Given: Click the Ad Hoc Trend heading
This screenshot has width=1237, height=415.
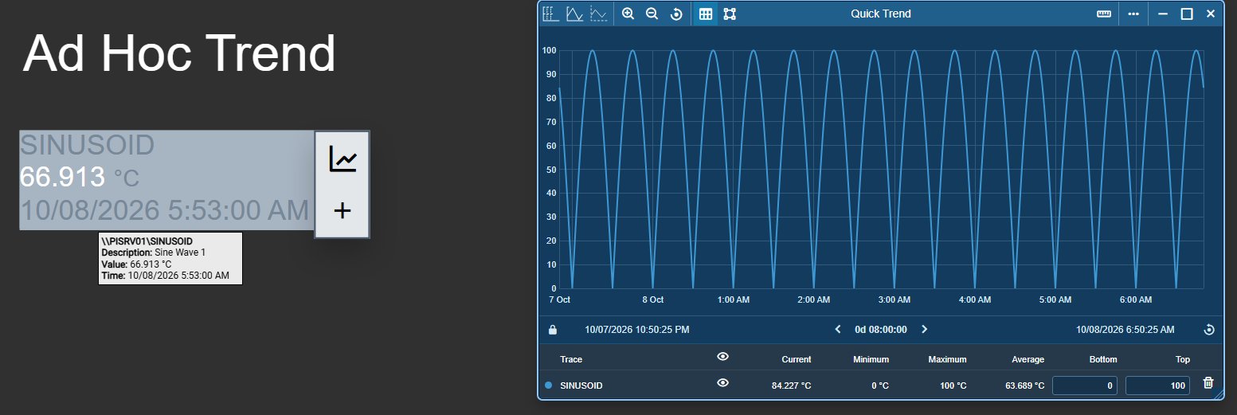Looking at the screenshot, I should pyautogui.click(x=179, y=54).
